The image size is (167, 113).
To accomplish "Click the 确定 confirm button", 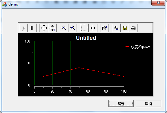I will 121,104.
